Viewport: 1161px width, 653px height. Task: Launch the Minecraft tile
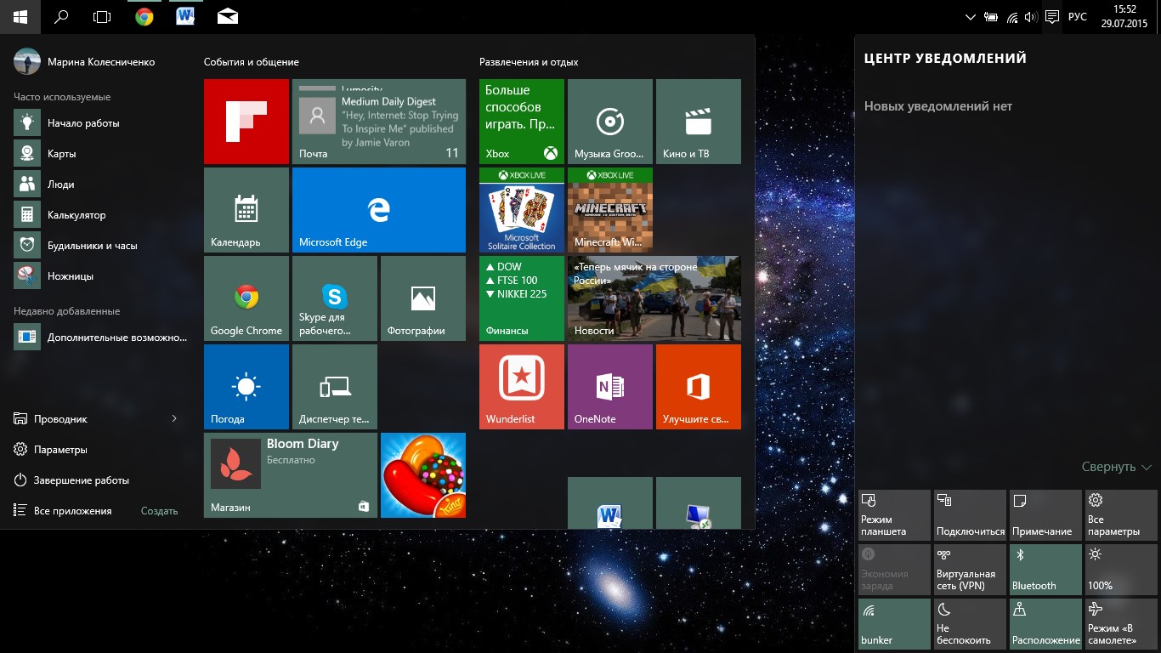coord(610,210)
